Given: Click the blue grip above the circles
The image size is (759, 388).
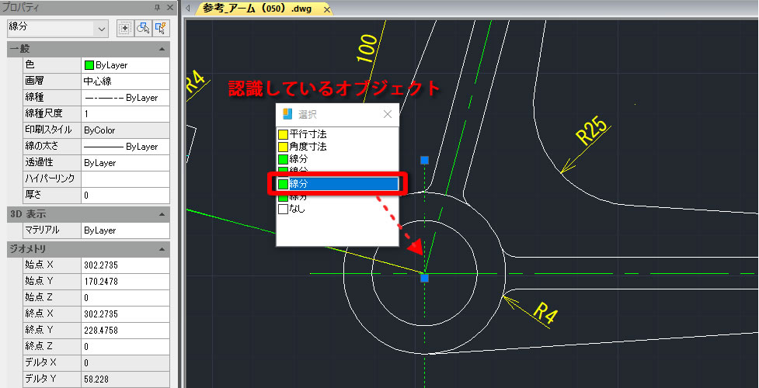Looking at the screenshot, I should click(424, 160).
